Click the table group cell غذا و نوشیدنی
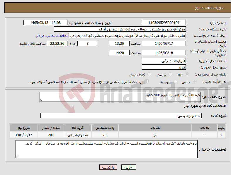This screenshot has width=231, height=175. click(78, 135)
